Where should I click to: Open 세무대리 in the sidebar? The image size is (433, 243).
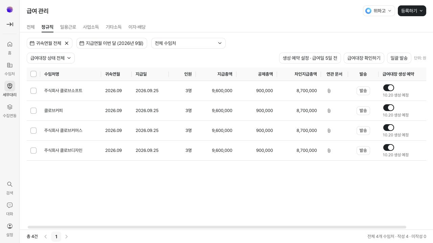point(10,89)
